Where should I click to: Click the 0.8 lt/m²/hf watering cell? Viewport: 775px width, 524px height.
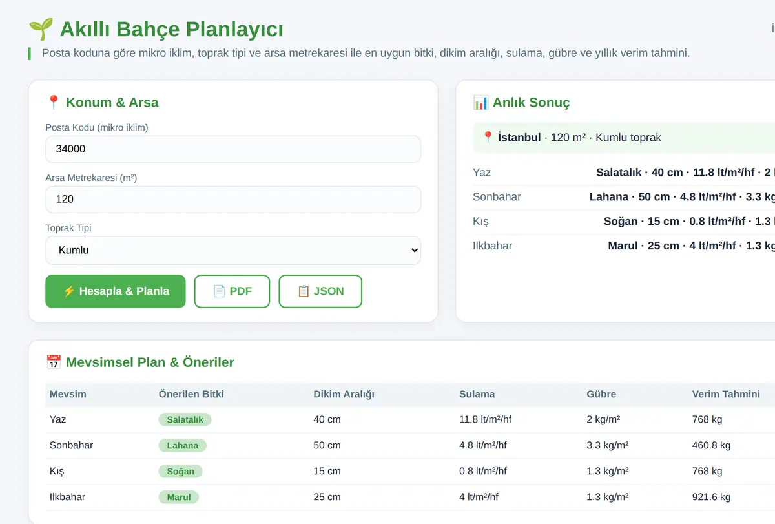pyautogui.click(x=483, y=471)
